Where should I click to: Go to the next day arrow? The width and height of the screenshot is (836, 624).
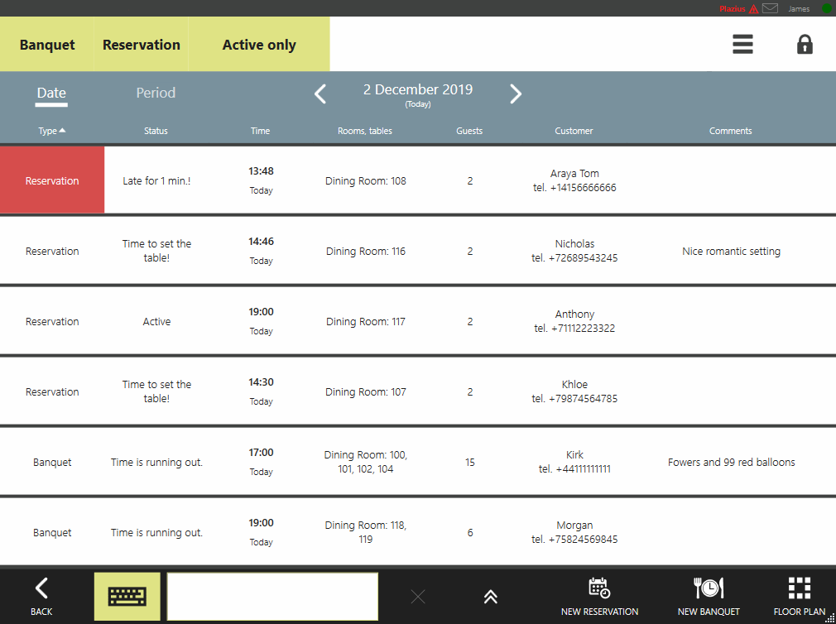(516, 94)
